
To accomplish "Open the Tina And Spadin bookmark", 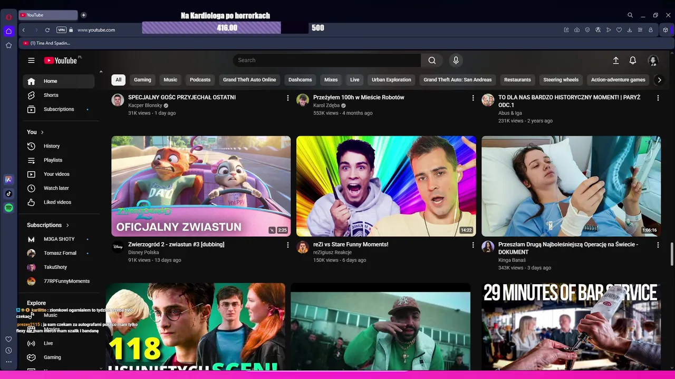I will (46, 43).
